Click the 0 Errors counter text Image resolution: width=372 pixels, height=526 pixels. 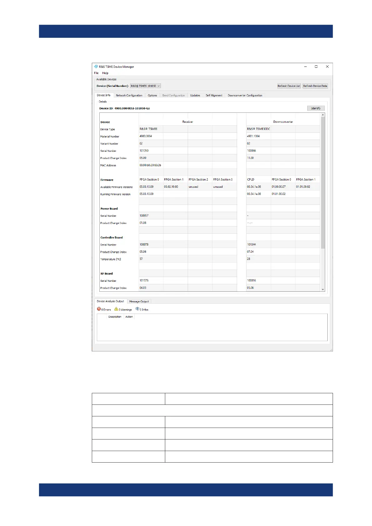coord(106,310)
